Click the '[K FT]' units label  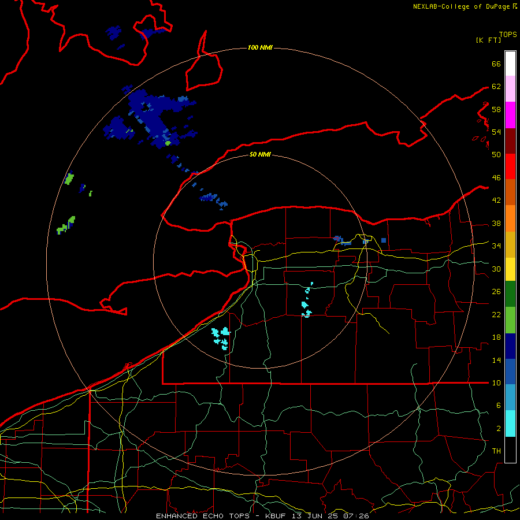(x=488, y=40)
